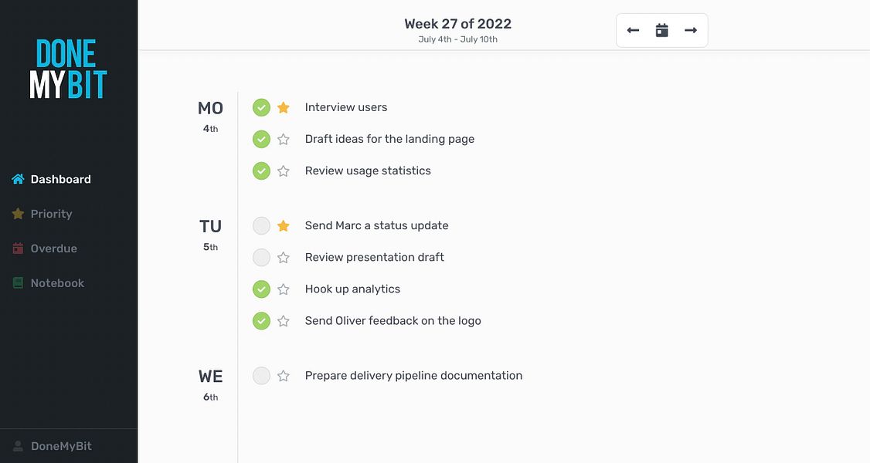Unstar the Interview users task
This screenshot has width=870, height=463.
pos(284,107)
